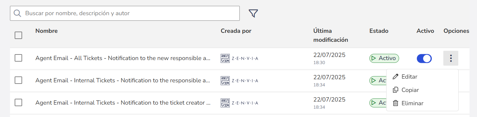
Task: Check the Internal Tickets ticket creator checkbox
Action: pyautogui.click(x=18, y=102)
